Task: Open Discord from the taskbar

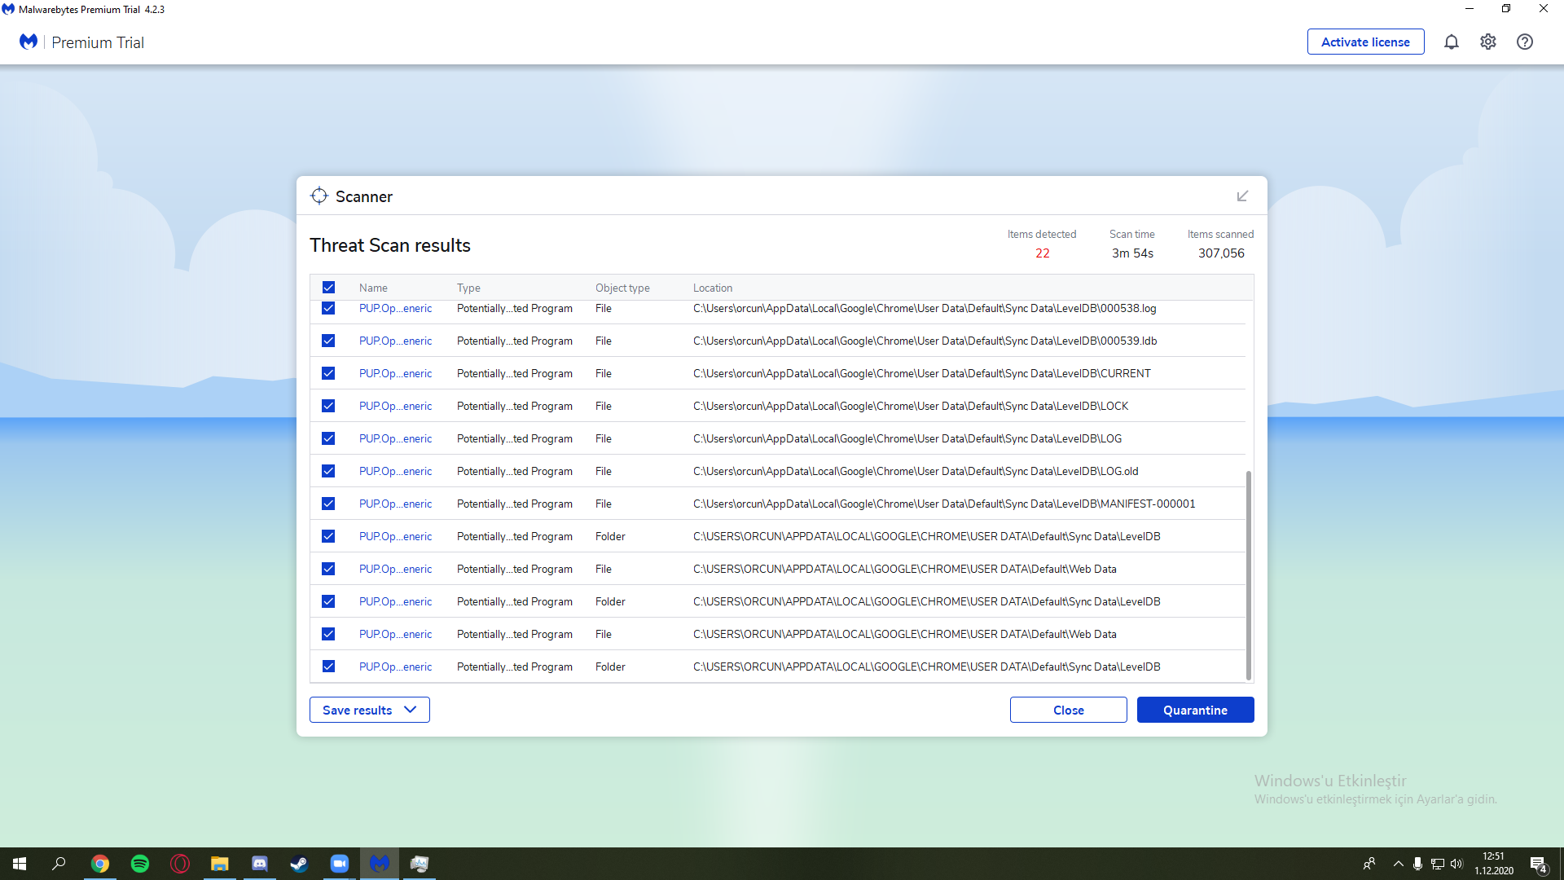Action: [x=260, y=864]
